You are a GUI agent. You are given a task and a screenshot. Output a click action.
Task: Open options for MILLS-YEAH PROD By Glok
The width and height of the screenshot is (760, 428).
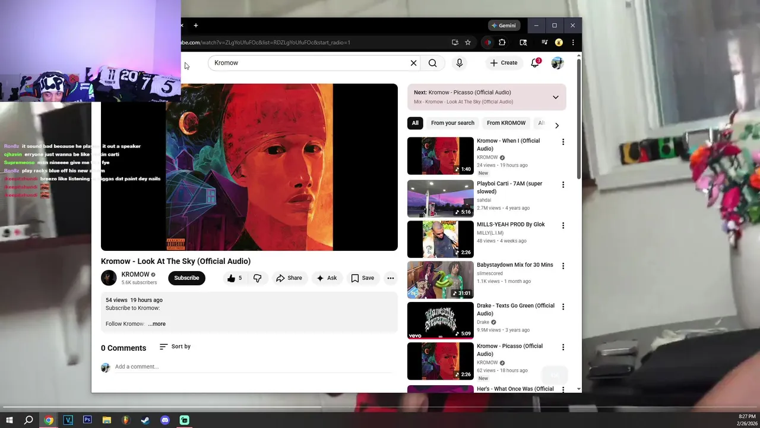tap(563, 226)
